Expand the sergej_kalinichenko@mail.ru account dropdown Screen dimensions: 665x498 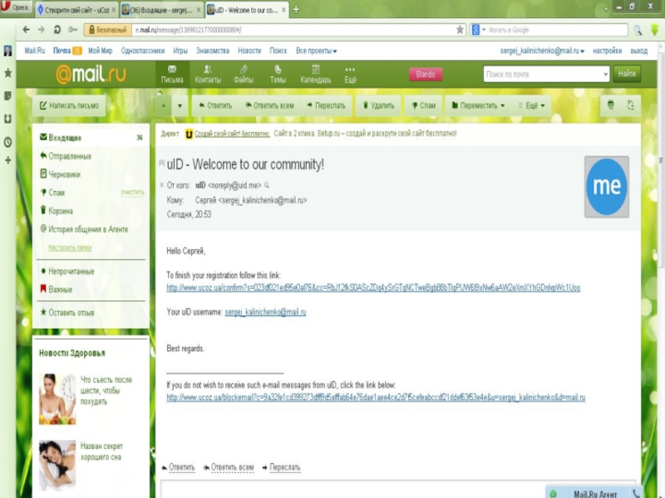coord(542,51)
